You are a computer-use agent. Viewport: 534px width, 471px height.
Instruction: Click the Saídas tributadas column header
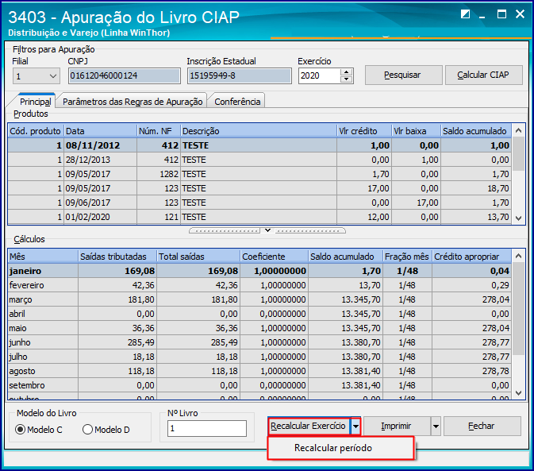click(118, 257)
